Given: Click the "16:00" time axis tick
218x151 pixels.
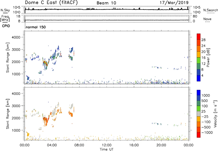Looking at the screenshot, I should [134, 145].
